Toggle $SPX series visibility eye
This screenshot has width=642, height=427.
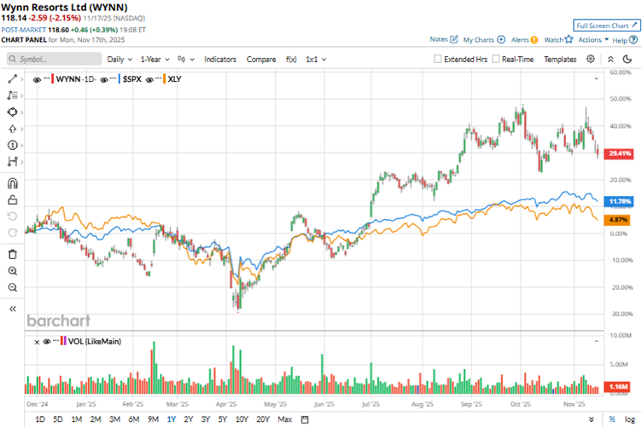point(104,79)
